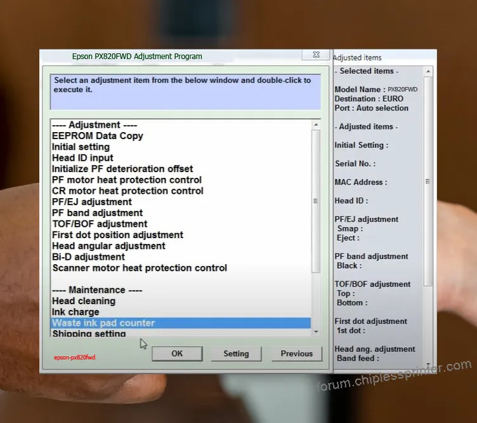Image resolution: width=477 pixels, height=423 pixels.
Task: Select Shipping setting list item
Action: 89,333
